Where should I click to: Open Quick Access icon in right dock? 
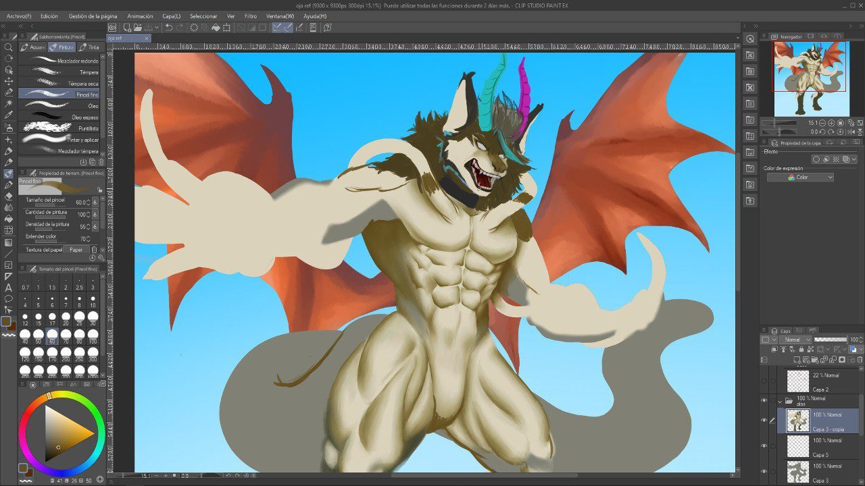[x=750, y=38]
